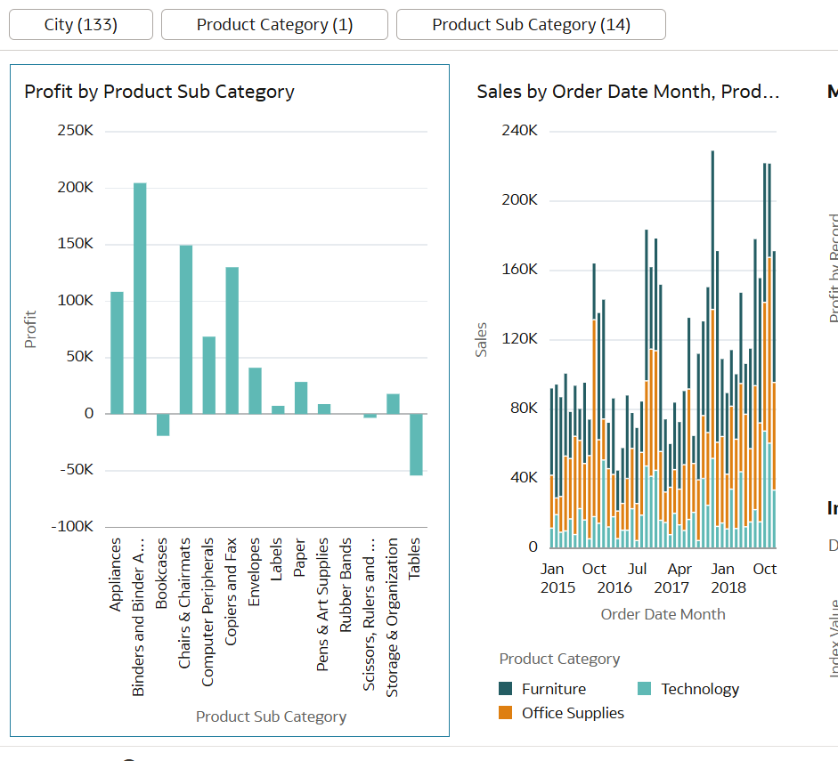Click the Jan 2015 axis label

pyautogui.click(x=557, y=579)
